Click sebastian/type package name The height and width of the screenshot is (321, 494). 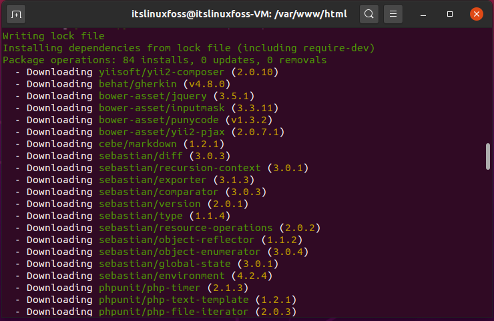point(141,216)
